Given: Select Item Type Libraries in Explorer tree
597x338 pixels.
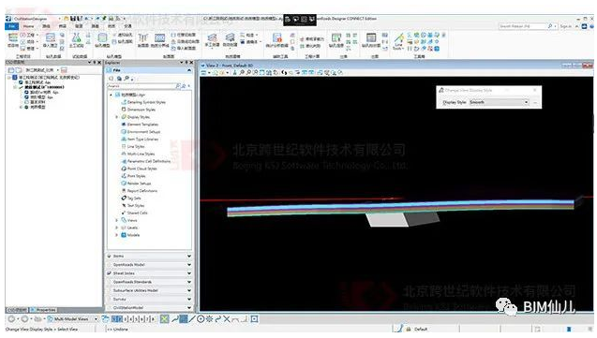Looking at the screenshot, I should (x=142, y=140).
